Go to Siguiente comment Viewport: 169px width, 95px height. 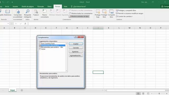(x=65, y=13)
